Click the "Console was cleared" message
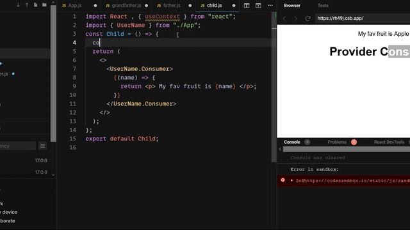Screen dimensions: 410x230 [318, 158]
